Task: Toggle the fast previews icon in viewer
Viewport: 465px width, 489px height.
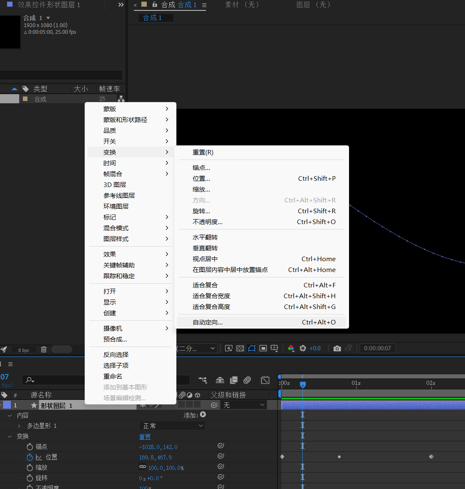Action: (x=229, y=348)
